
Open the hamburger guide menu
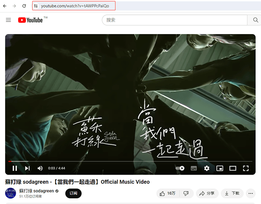point(8,20)
